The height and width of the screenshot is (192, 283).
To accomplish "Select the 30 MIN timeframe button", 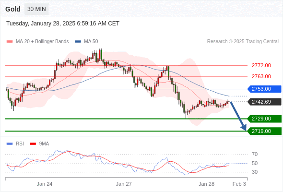I will (x=36, y=9).
